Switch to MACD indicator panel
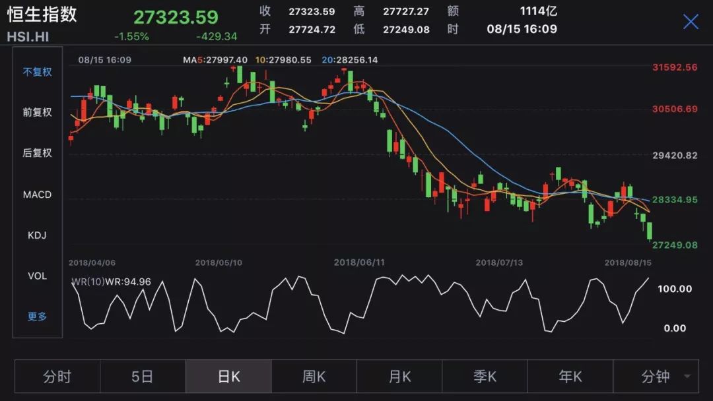The image size is (713, 401). (36, 194)
